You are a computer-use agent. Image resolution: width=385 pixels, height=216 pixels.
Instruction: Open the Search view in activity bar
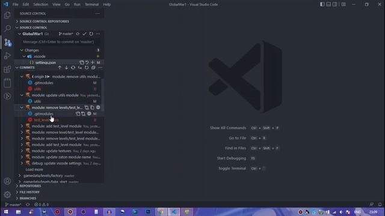(x=7, y=28)
